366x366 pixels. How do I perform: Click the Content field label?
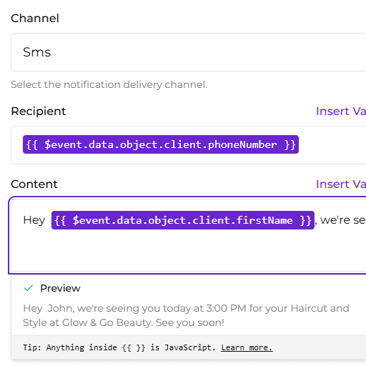coord(34,184)
